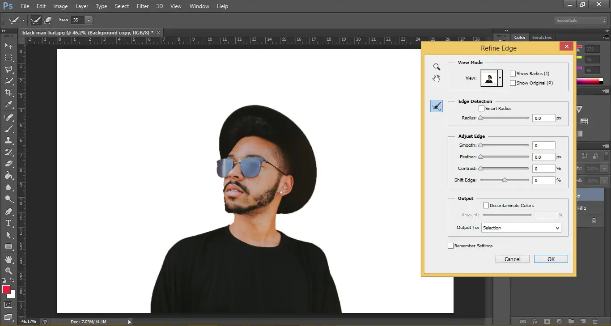Select the Move tool
This screenshot has height=326, width=611.
[x=8, y=46]
